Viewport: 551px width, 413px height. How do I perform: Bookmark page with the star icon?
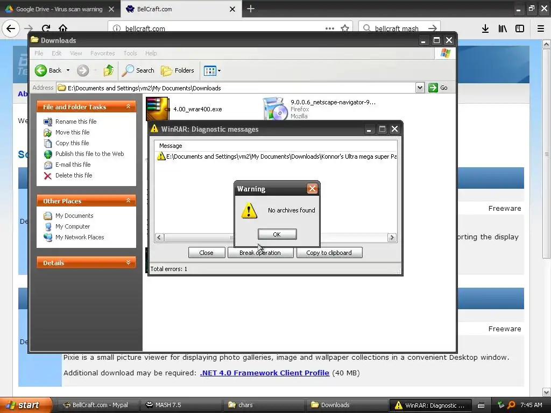click(345, 28)
